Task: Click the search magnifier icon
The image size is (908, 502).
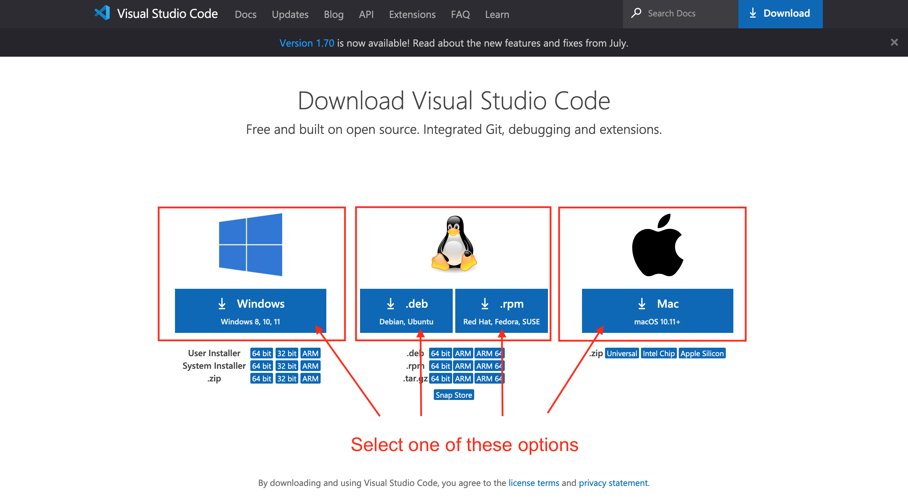Action: [x=636, y=13]
